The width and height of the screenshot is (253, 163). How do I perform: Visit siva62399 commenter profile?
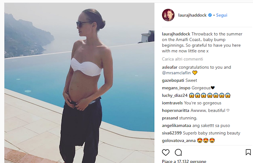(172, 133)
